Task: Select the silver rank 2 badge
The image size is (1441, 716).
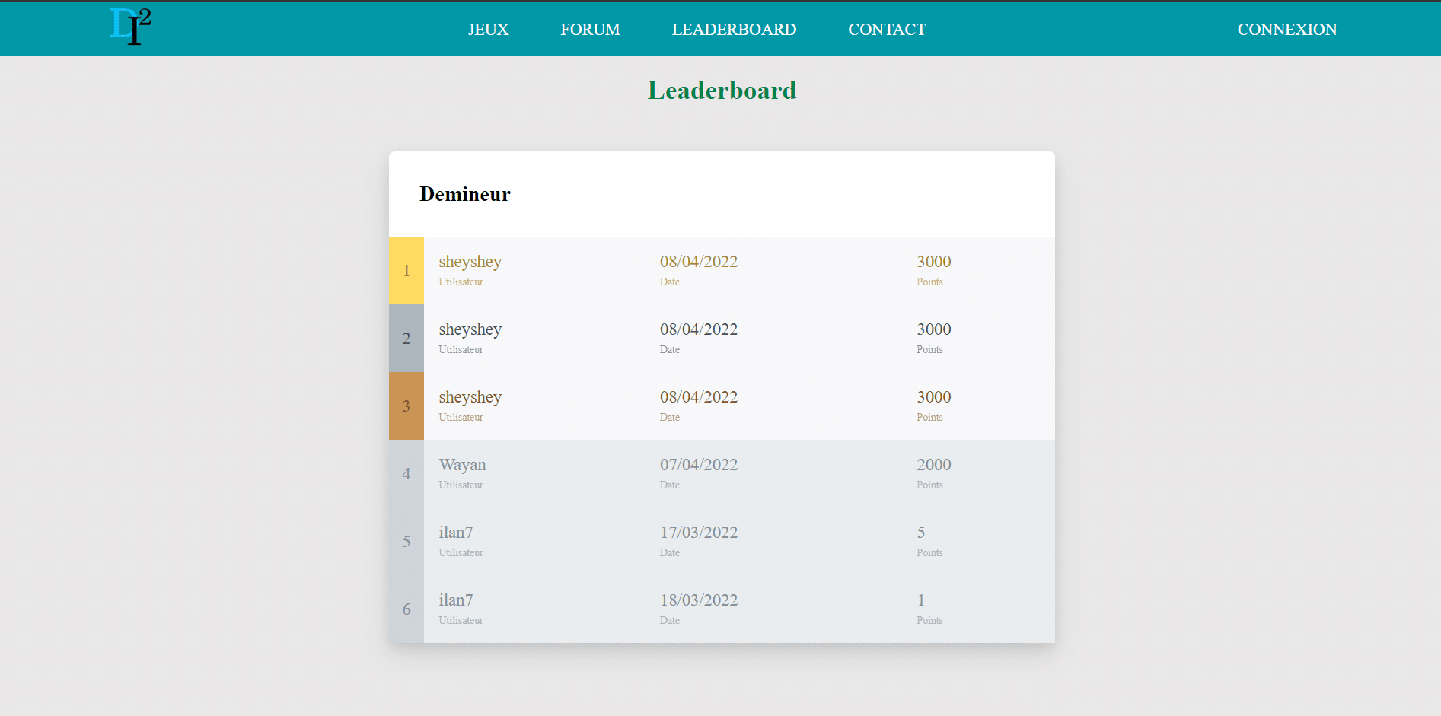Action: 406,339
